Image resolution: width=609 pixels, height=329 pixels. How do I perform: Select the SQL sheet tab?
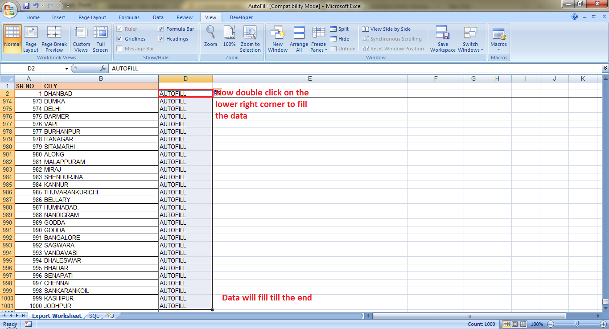point(94,315)
